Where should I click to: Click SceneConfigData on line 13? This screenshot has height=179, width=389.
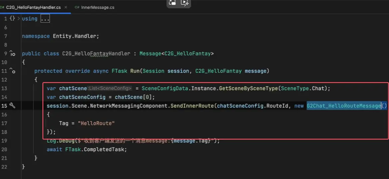[165, 88]
